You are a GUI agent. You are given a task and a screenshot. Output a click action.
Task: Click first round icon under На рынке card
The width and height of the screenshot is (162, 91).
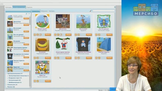35,58
